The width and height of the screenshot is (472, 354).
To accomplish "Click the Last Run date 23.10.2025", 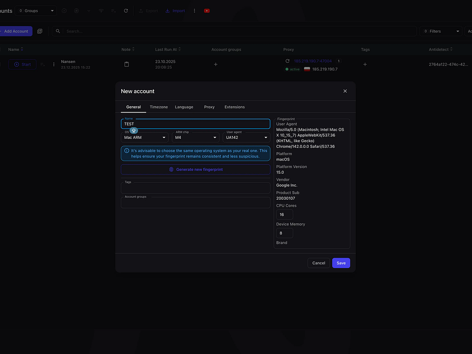I will tap(165, 62).
